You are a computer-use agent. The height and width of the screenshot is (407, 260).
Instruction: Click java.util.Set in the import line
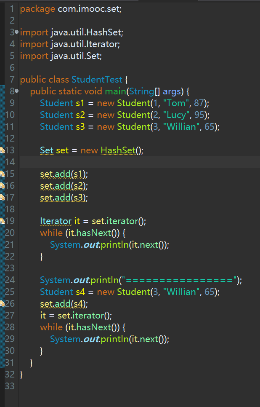(x=75, y=56)
